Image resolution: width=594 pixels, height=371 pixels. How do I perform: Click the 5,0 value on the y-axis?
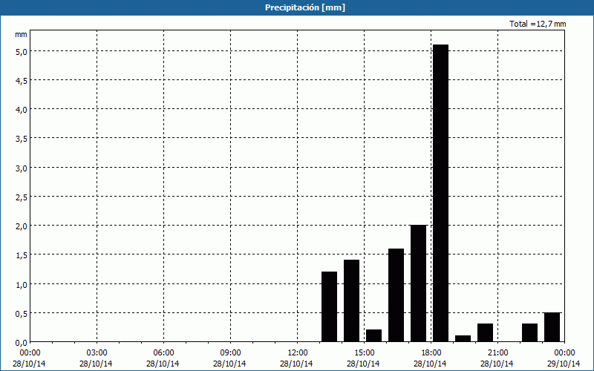[x=20, y=51]
